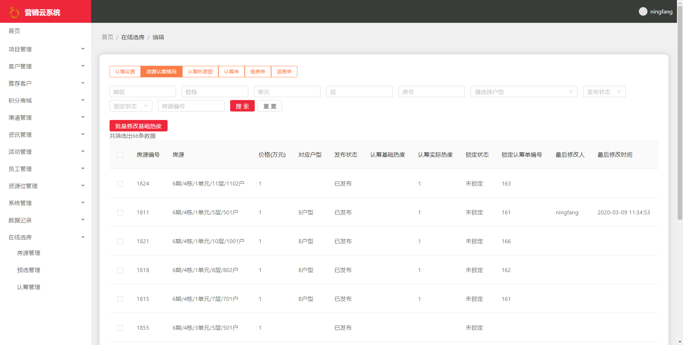Viewport: 683px width, 345px height.
Task: Switch to the 认筹设置 tab
Action: 125,72
